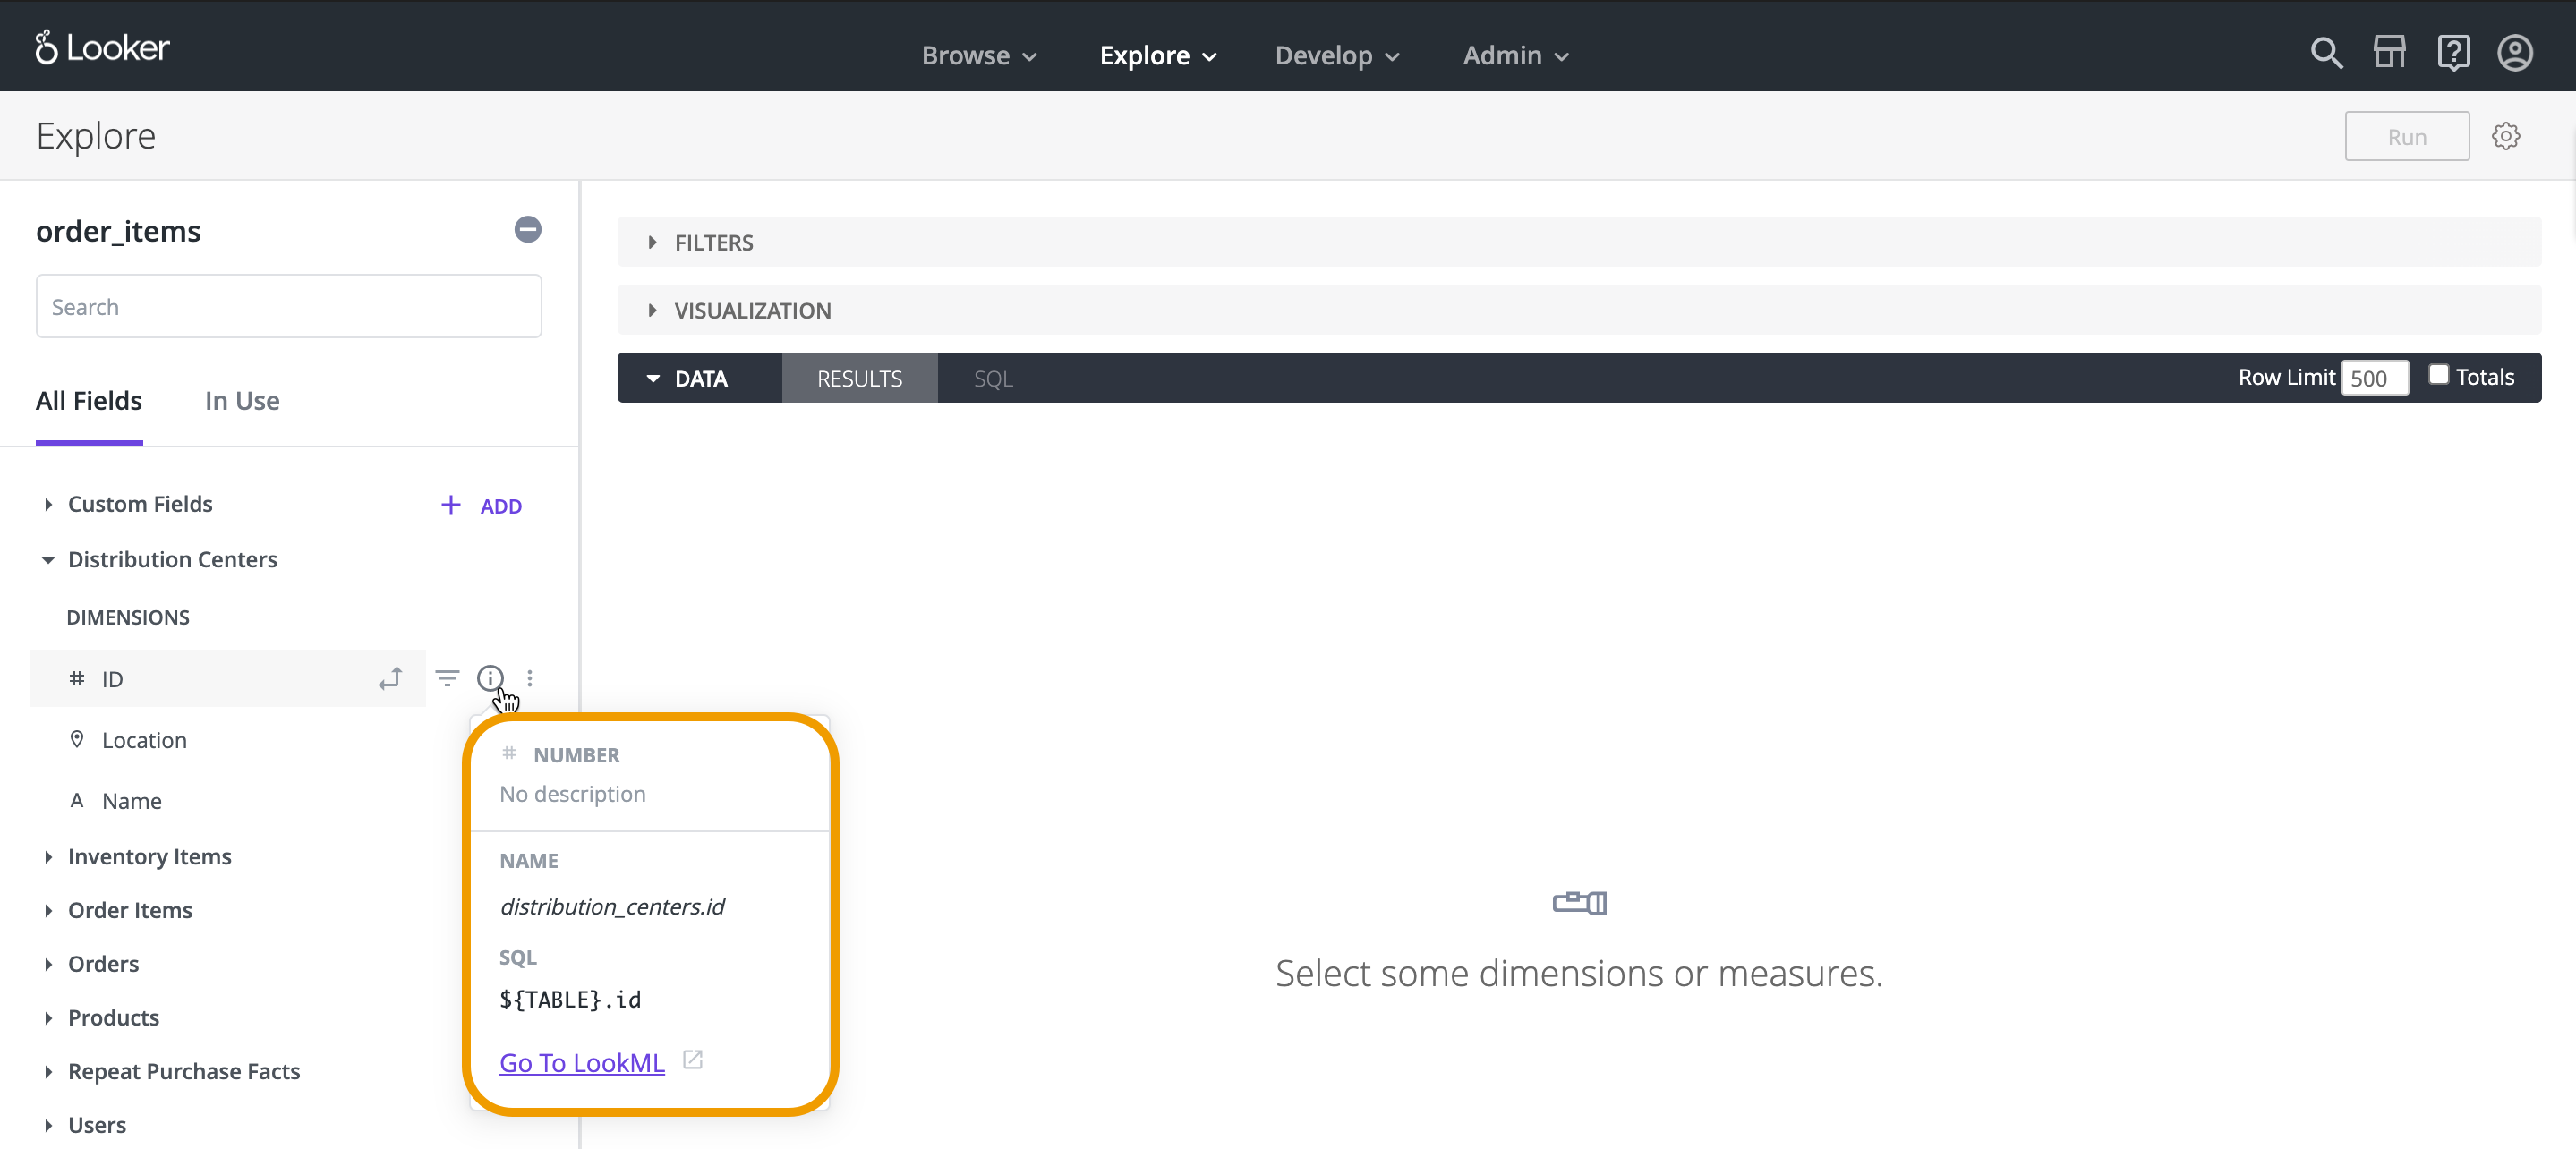Open the user account profile icon
Viewport: 2576px width, 1149px height.
2515,52
